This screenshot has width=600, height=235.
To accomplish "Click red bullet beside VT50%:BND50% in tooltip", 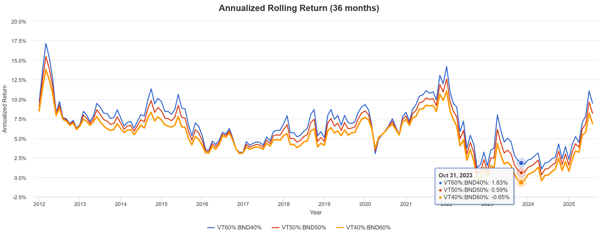I will (440, 190).
